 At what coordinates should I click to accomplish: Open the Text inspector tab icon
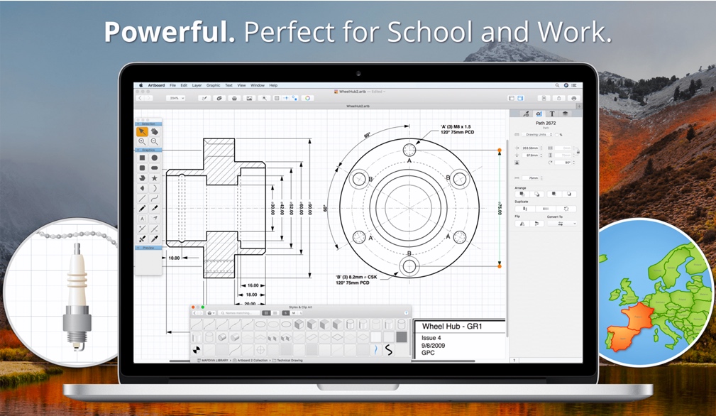[552, 114]
